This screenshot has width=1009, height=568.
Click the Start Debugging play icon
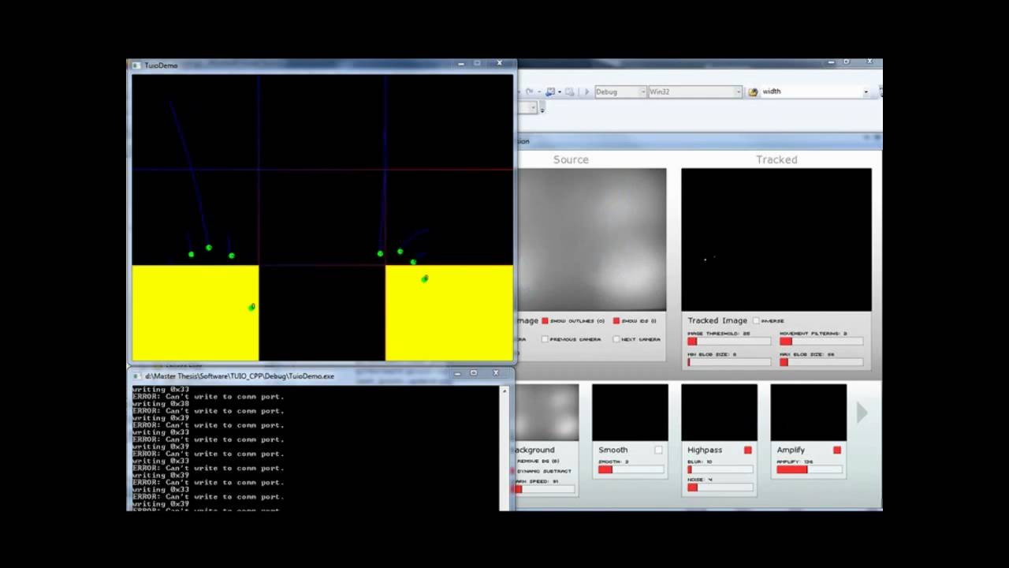tap(586, 92)
